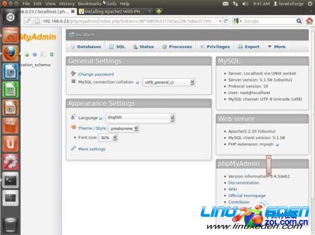Open the network indicator menu
This screenshot has width=315, height=235.
coord(235,4)
